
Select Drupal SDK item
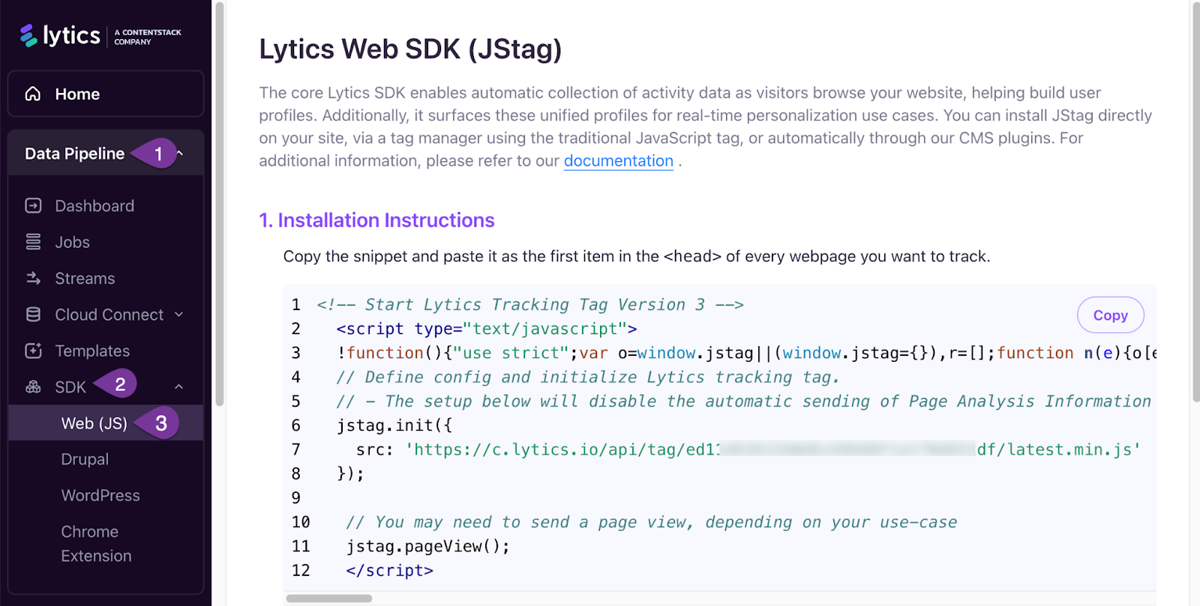point(85,459)
